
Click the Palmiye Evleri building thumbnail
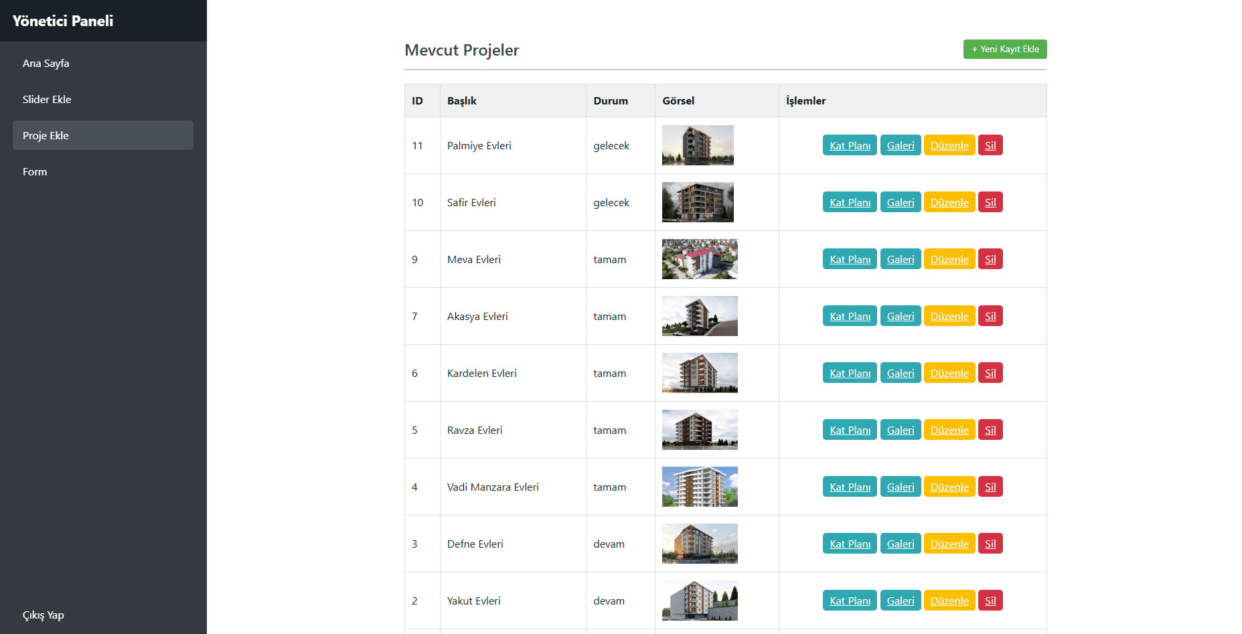click(698, 145)
